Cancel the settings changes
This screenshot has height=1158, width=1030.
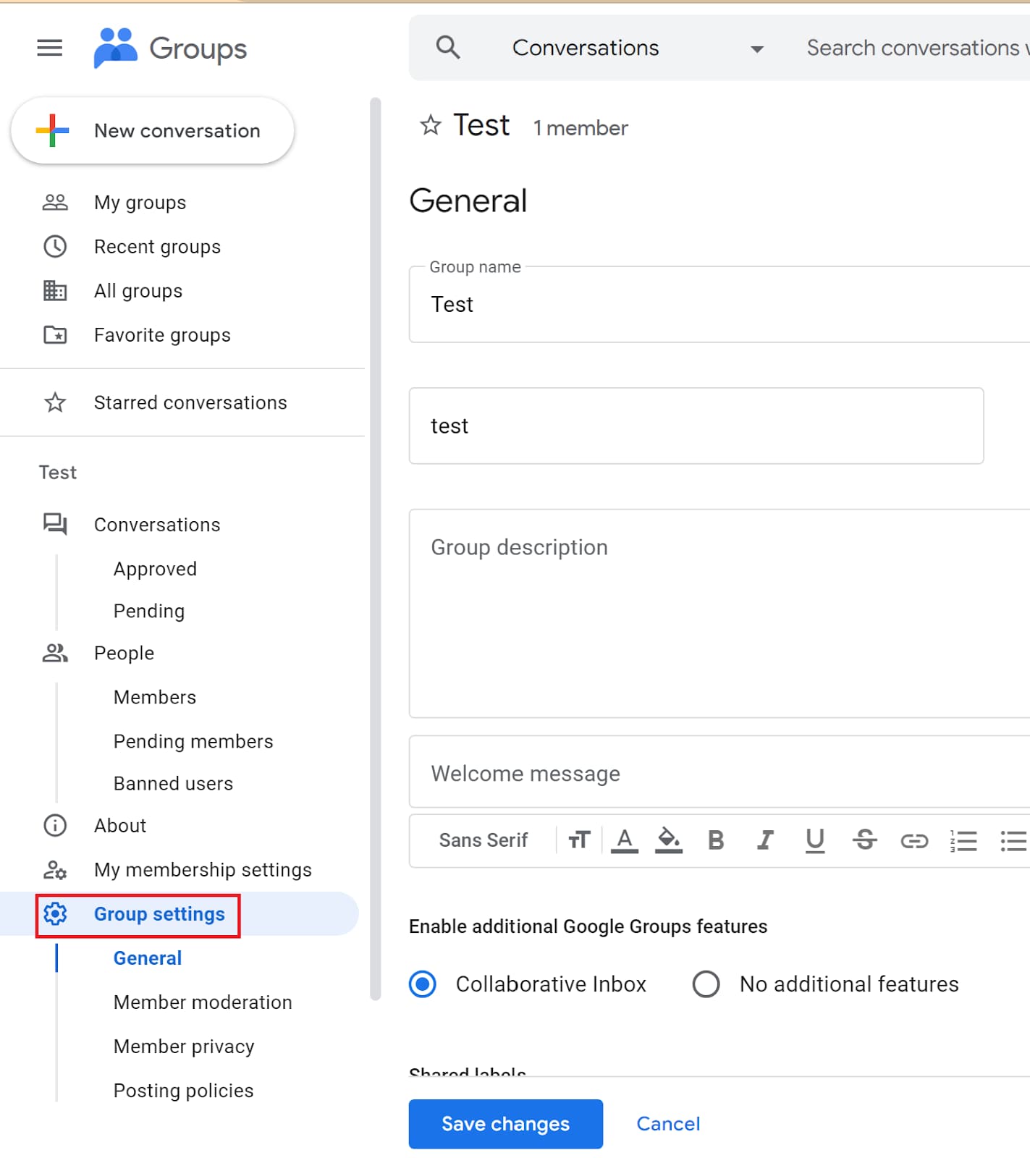click(x=668, y=1124)
